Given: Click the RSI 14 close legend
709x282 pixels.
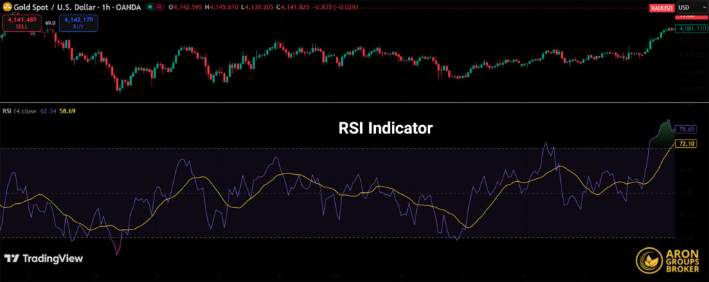Looking at the screenshot, I should [20, 111].
